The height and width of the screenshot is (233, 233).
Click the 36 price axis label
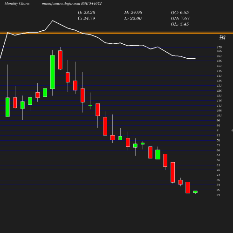click(219, 180)
